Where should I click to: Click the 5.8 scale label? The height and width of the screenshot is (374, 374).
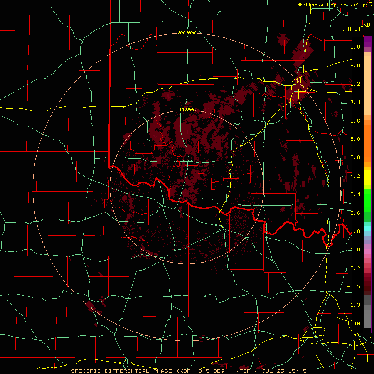355,139
